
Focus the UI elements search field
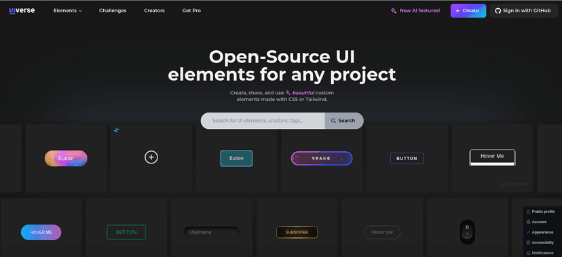(x=263, y=121)
